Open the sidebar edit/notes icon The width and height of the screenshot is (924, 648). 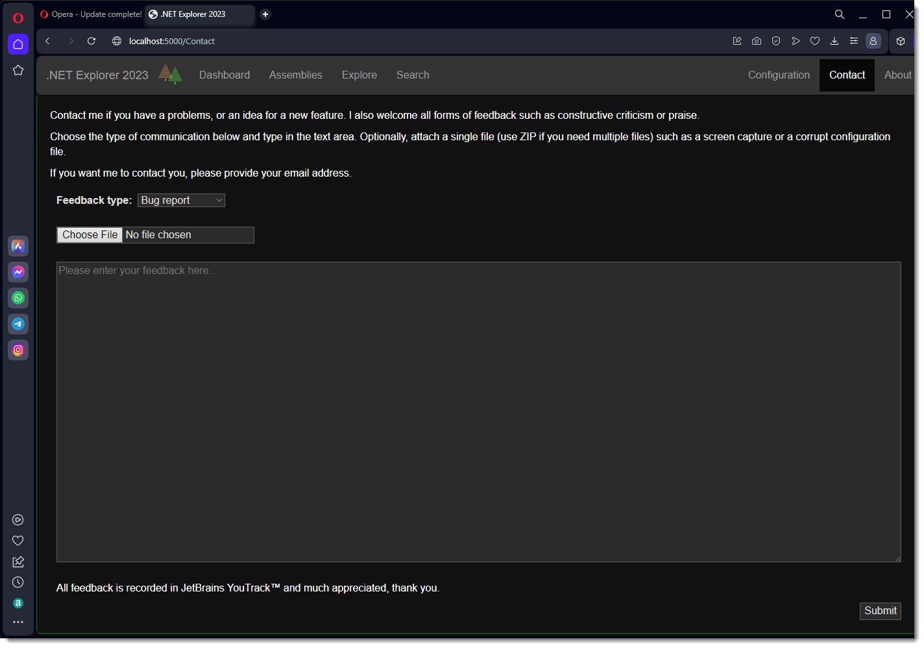pyautogui.click(x=18, y=562)
